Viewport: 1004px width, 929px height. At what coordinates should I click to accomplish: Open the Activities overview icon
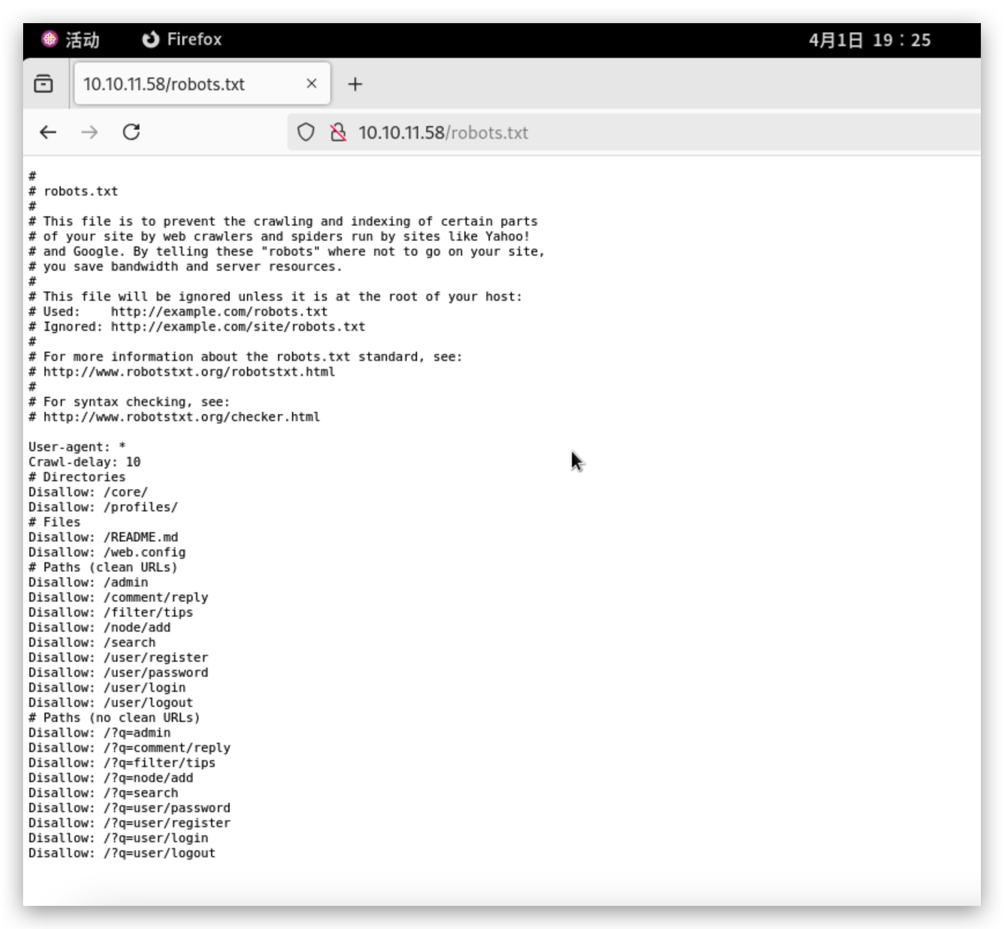(50, 39)
